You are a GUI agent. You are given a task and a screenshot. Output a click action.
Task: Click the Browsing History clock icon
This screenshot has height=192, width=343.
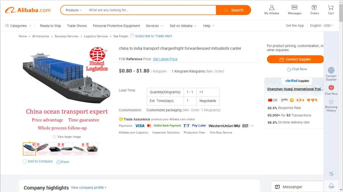click(331, 102)
